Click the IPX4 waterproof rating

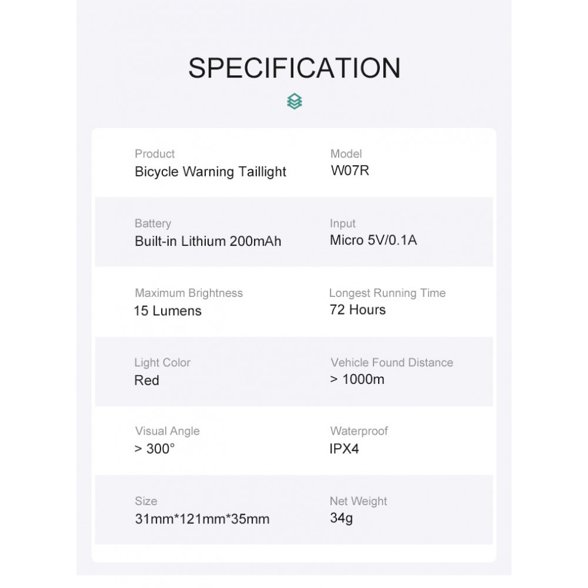point(344,449)
